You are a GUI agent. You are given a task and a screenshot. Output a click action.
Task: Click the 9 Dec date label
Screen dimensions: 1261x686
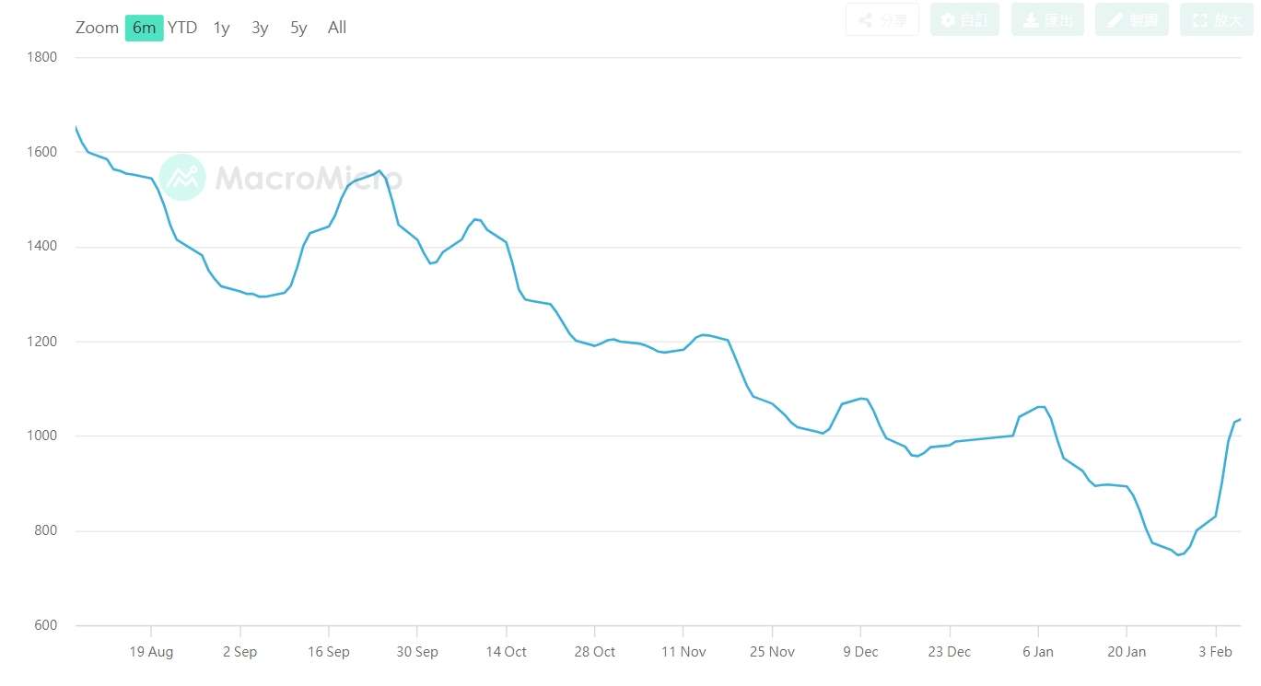point(860,652)
